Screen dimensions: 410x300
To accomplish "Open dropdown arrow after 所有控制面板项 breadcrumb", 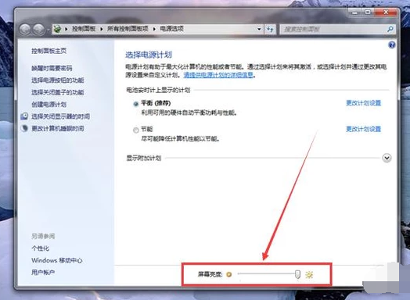I will 154,29.
